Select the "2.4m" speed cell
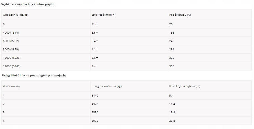This screenshot has width=254, height=129. [95, 66]
